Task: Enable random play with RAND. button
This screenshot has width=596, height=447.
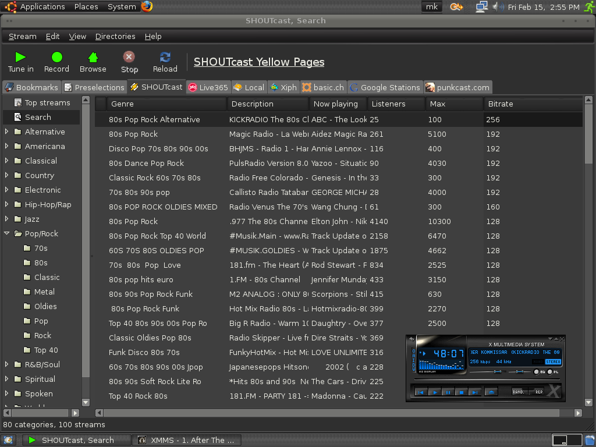Action: coord(519,392)
